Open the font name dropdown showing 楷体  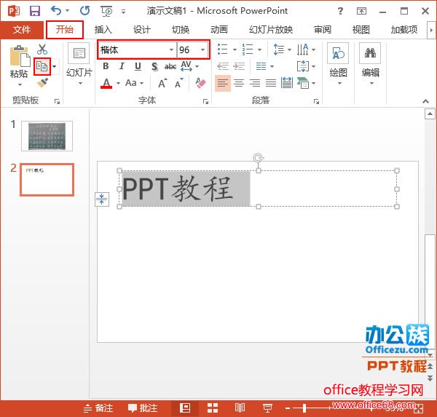(x=172, y=49)
